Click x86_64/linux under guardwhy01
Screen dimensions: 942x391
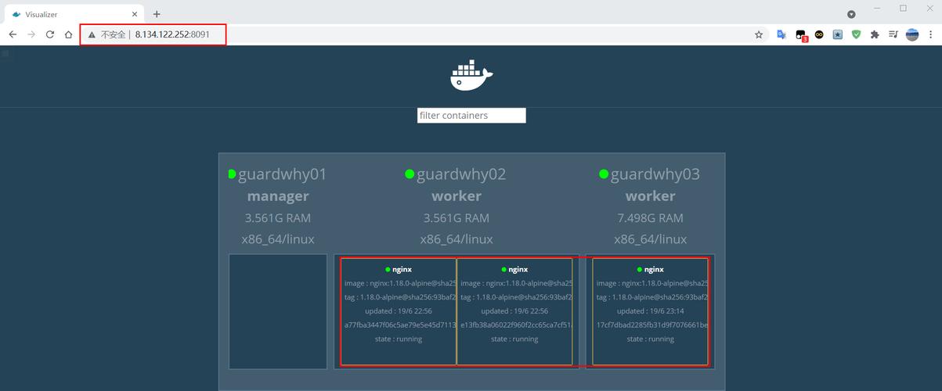click(278, 239)
